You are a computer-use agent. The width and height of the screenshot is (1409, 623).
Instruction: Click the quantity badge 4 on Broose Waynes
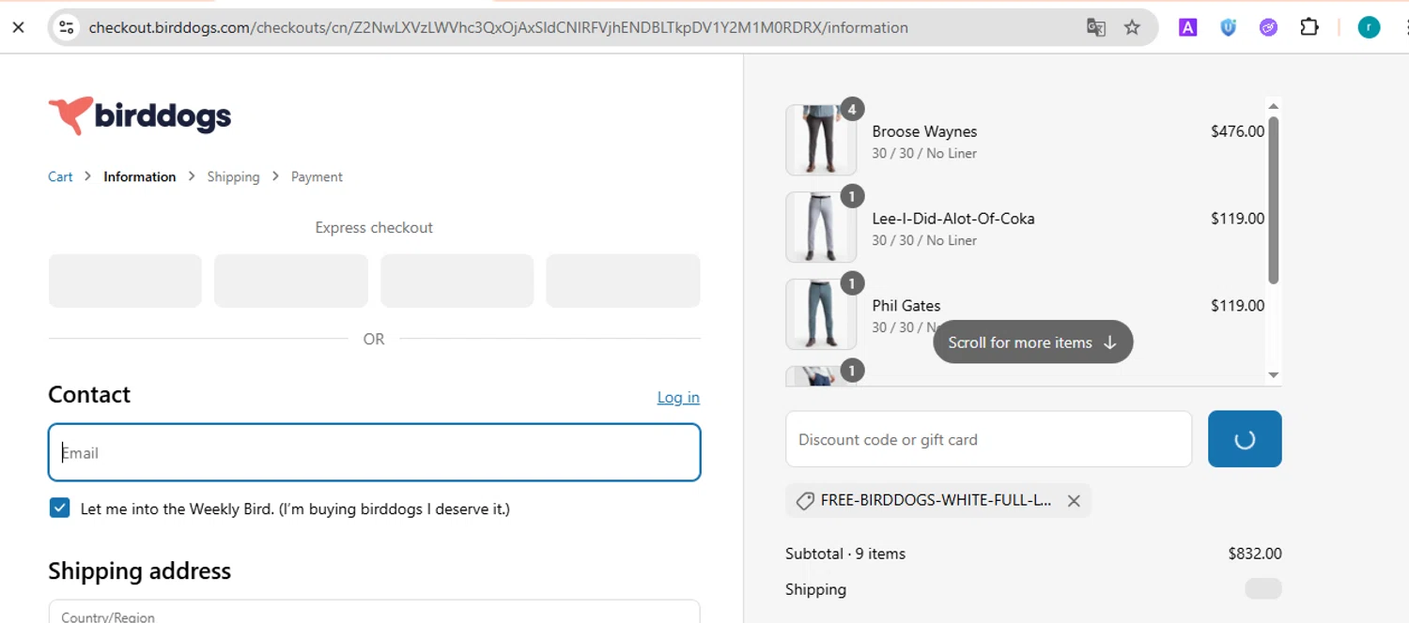pyautogui.click(x=852, y=110)
